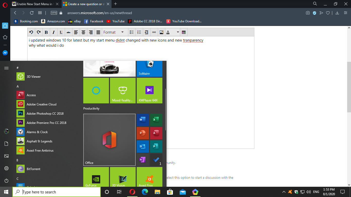The width and height of the screenshot is (351, 197).
Task: Justify text in the editor
Action: 98,32
